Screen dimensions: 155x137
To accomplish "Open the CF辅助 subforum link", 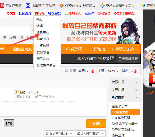I will pyautogui.click(x=20, y=92).
